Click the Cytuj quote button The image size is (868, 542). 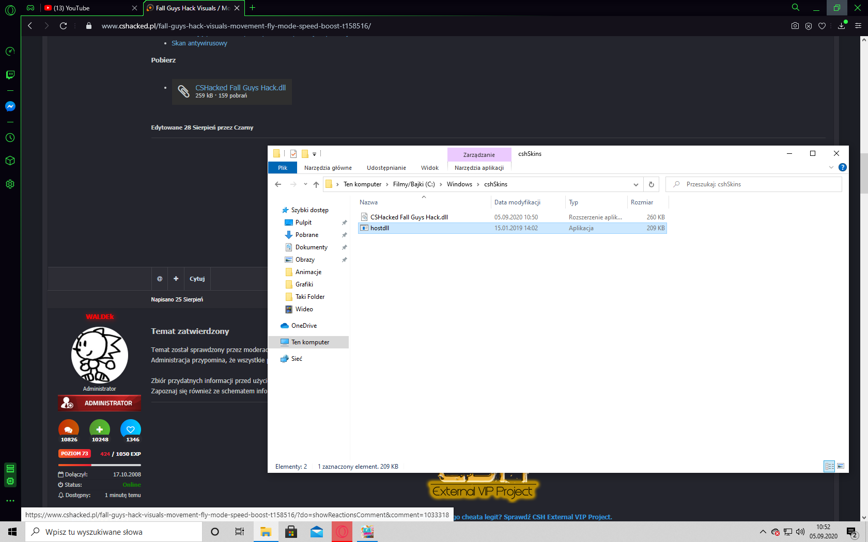[x=197, y=279]
